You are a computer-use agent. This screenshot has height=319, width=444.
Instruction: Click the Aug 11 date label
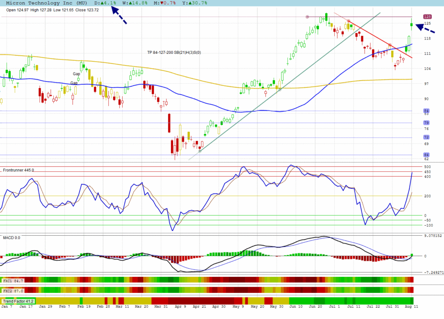411,306
